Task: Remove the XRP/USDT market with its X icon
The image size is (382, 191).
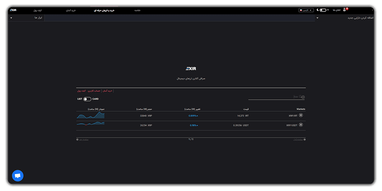Action: point(301,125)
